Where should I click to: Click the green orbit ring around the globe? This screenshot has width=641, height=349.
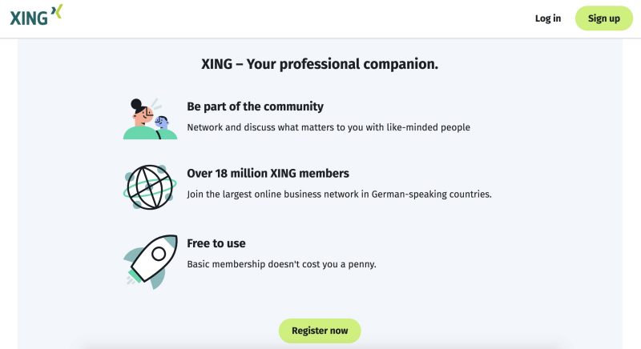coord(150,188)
